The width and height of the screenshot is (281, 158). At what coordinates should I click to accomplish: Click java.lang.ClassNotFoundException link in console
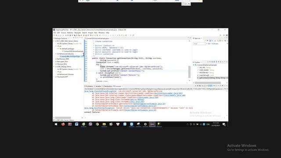[101, 91]
